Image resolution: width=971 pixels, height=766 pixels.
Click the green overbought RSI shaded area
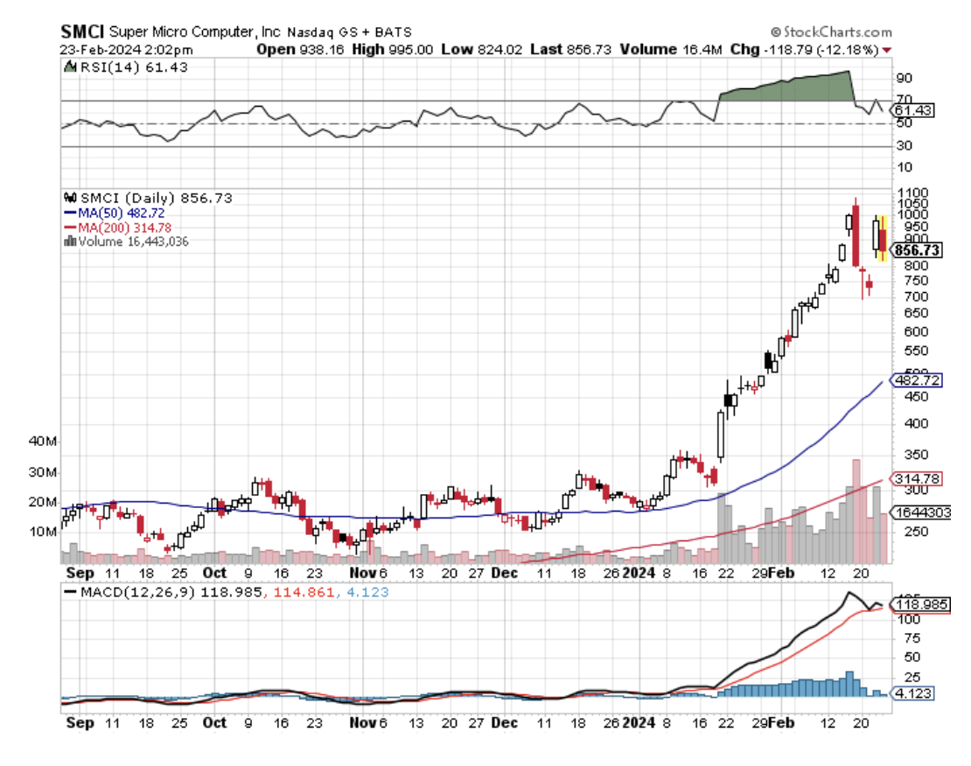click(x=787, y=87)
